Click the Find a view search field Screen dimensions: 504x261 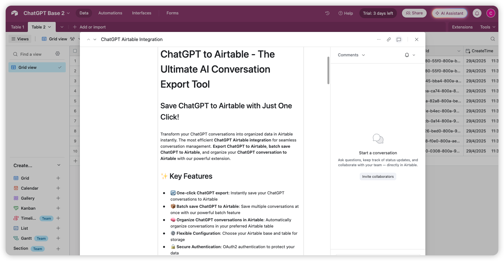(31, 54)
